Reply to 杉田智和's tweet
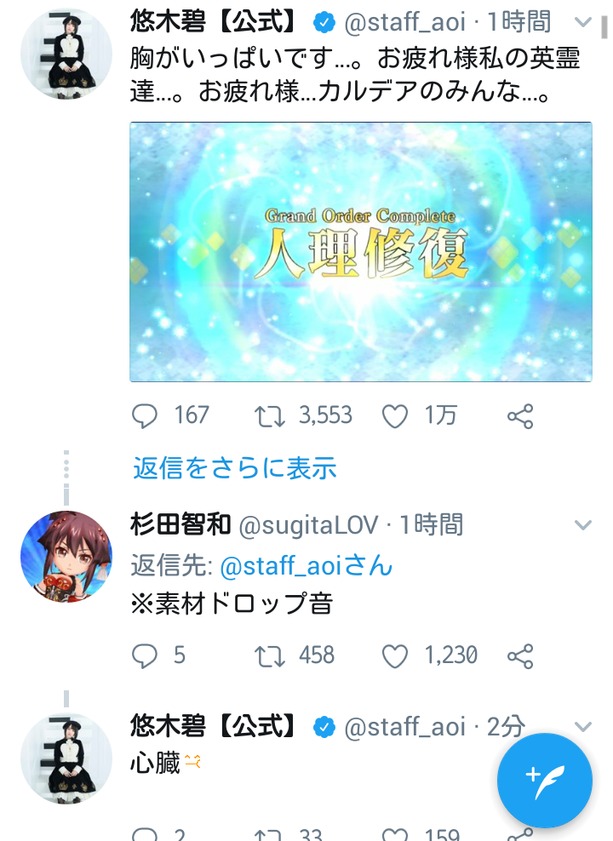Image resolution: width=613 pixels, height=841 pixels. (x=144, y=656)
